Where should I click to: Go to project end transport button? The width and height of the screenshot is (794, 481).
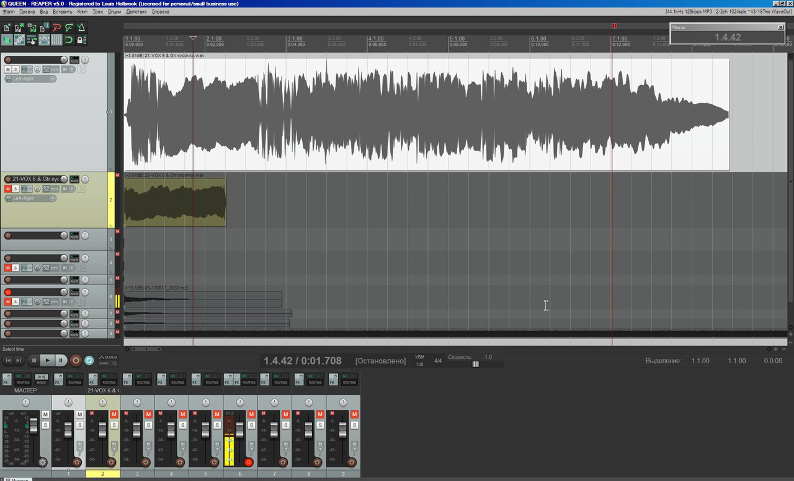(x=19, y=360)
